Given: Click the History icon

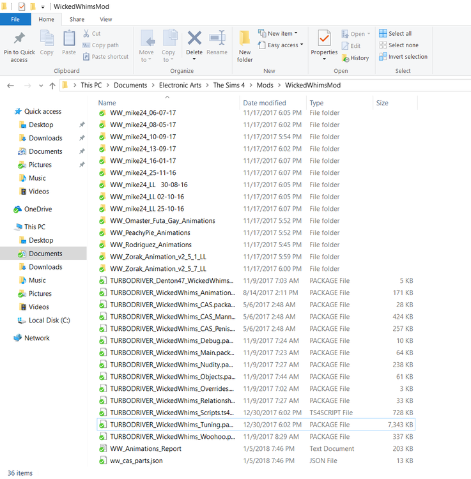Looking at the screenshot, I should tap(345, 57).
